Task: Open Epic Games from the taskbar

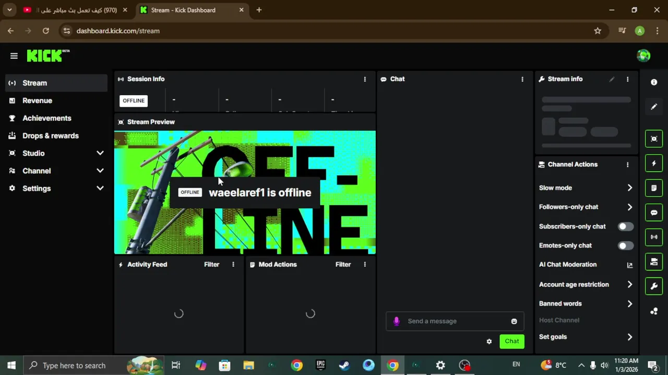Action: 320,366
